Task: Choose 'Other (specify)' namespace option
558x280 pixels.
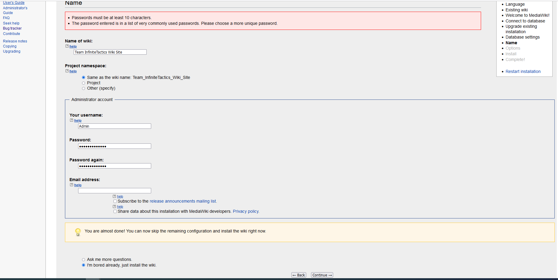Action: [84, 88]
